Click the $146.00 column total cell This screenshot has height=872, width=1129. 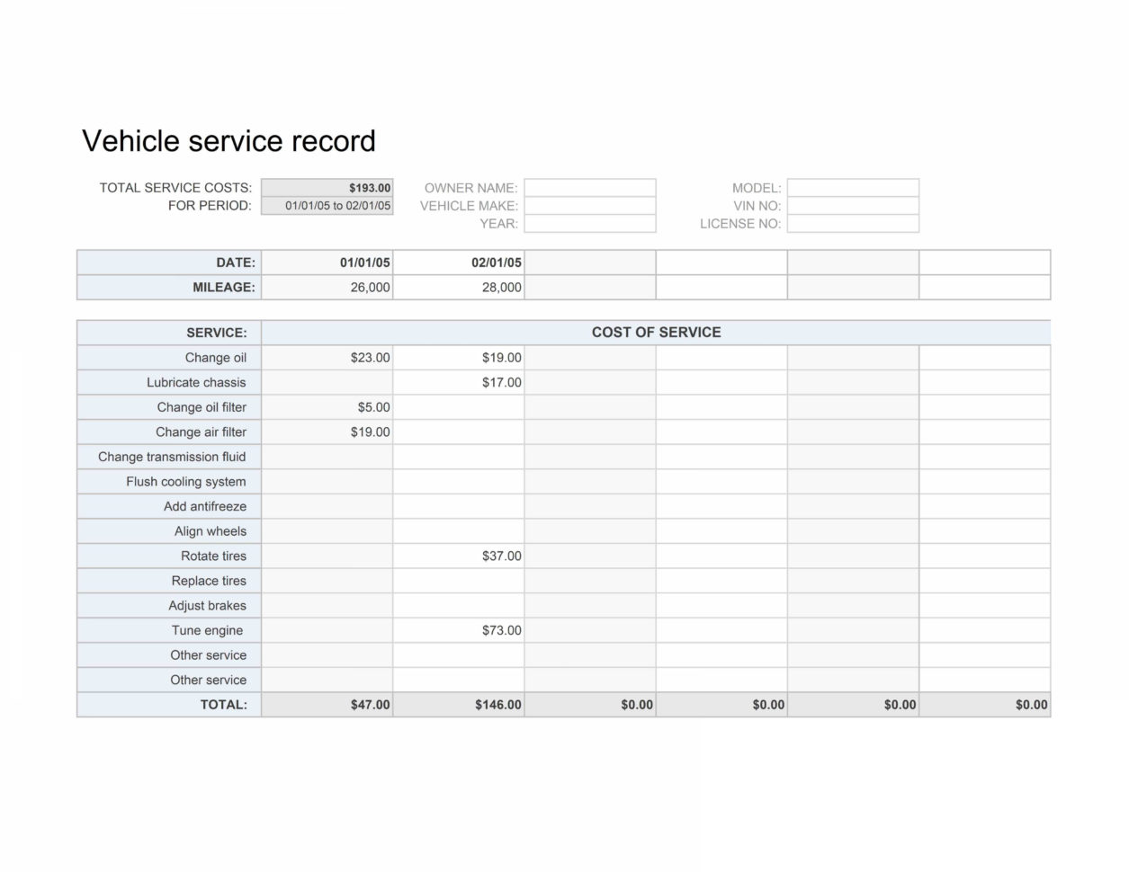458,705
